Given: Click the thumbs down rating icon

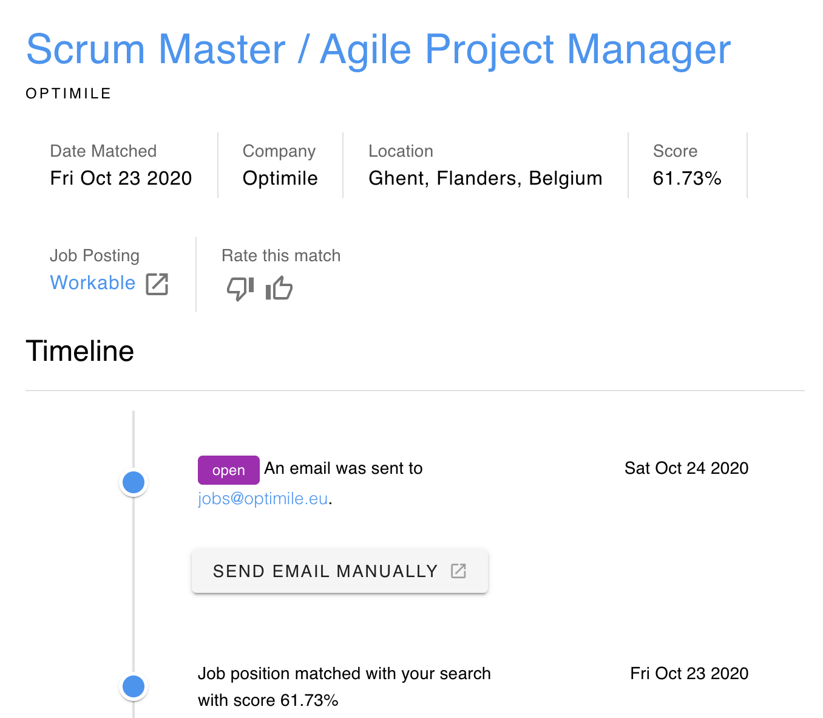Looking at the screenshot, I should coord(240,289).
